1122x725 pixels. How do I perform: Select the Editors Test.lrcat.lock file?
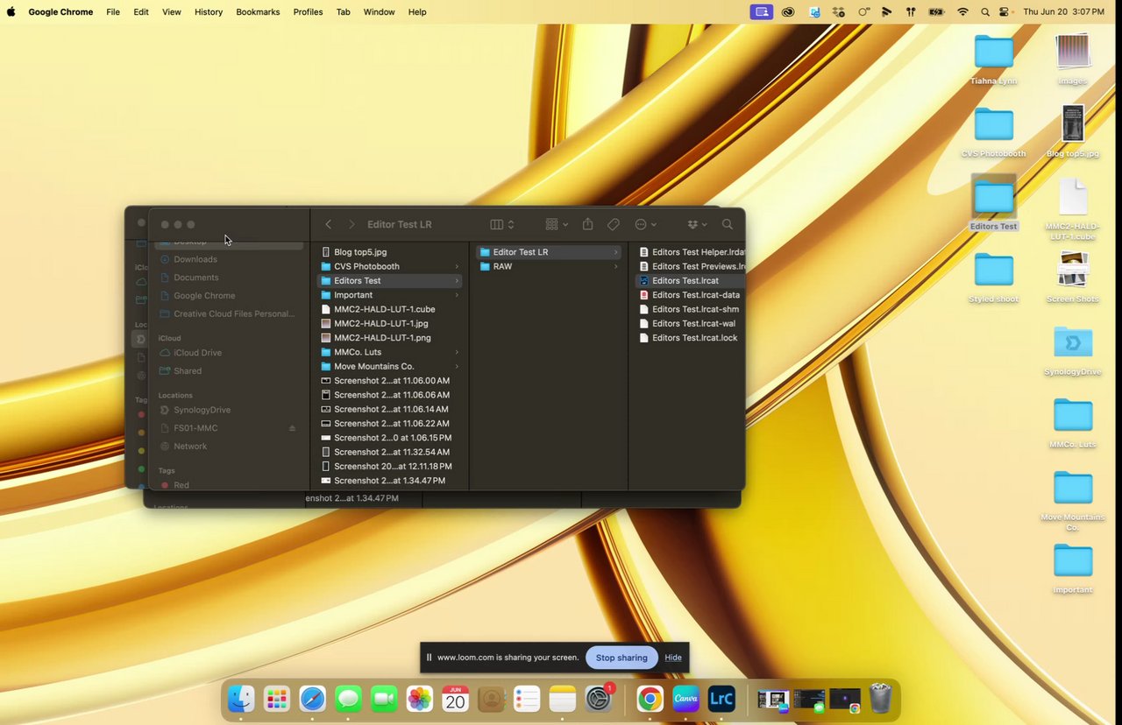690,338
